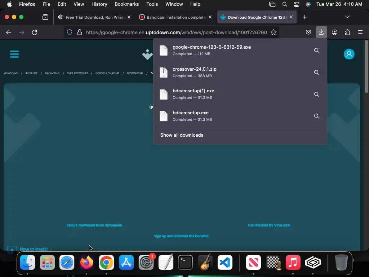Close the Download Google Chrome tab
Screen dimensions: 369x277
pos(291,17)
